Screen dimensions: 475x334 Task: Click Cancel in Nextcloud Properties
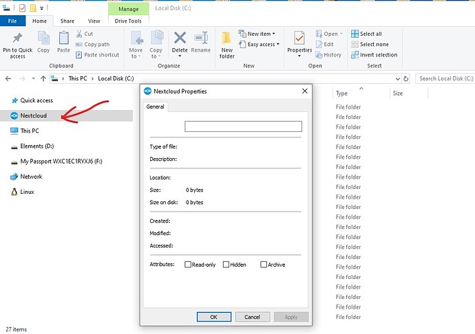tap(253, 317)
